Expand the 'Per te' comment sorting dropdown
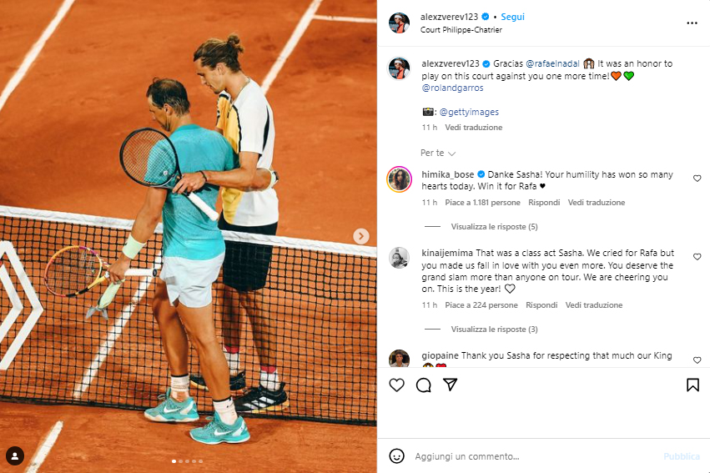The width and height of the screenshot is (710, 473). click(x=438, y=153)
